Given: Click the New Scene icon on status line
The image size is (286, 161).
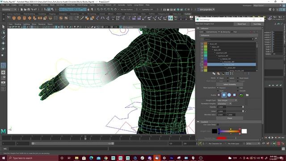Looking at the screenshot, I should point(22,9).
